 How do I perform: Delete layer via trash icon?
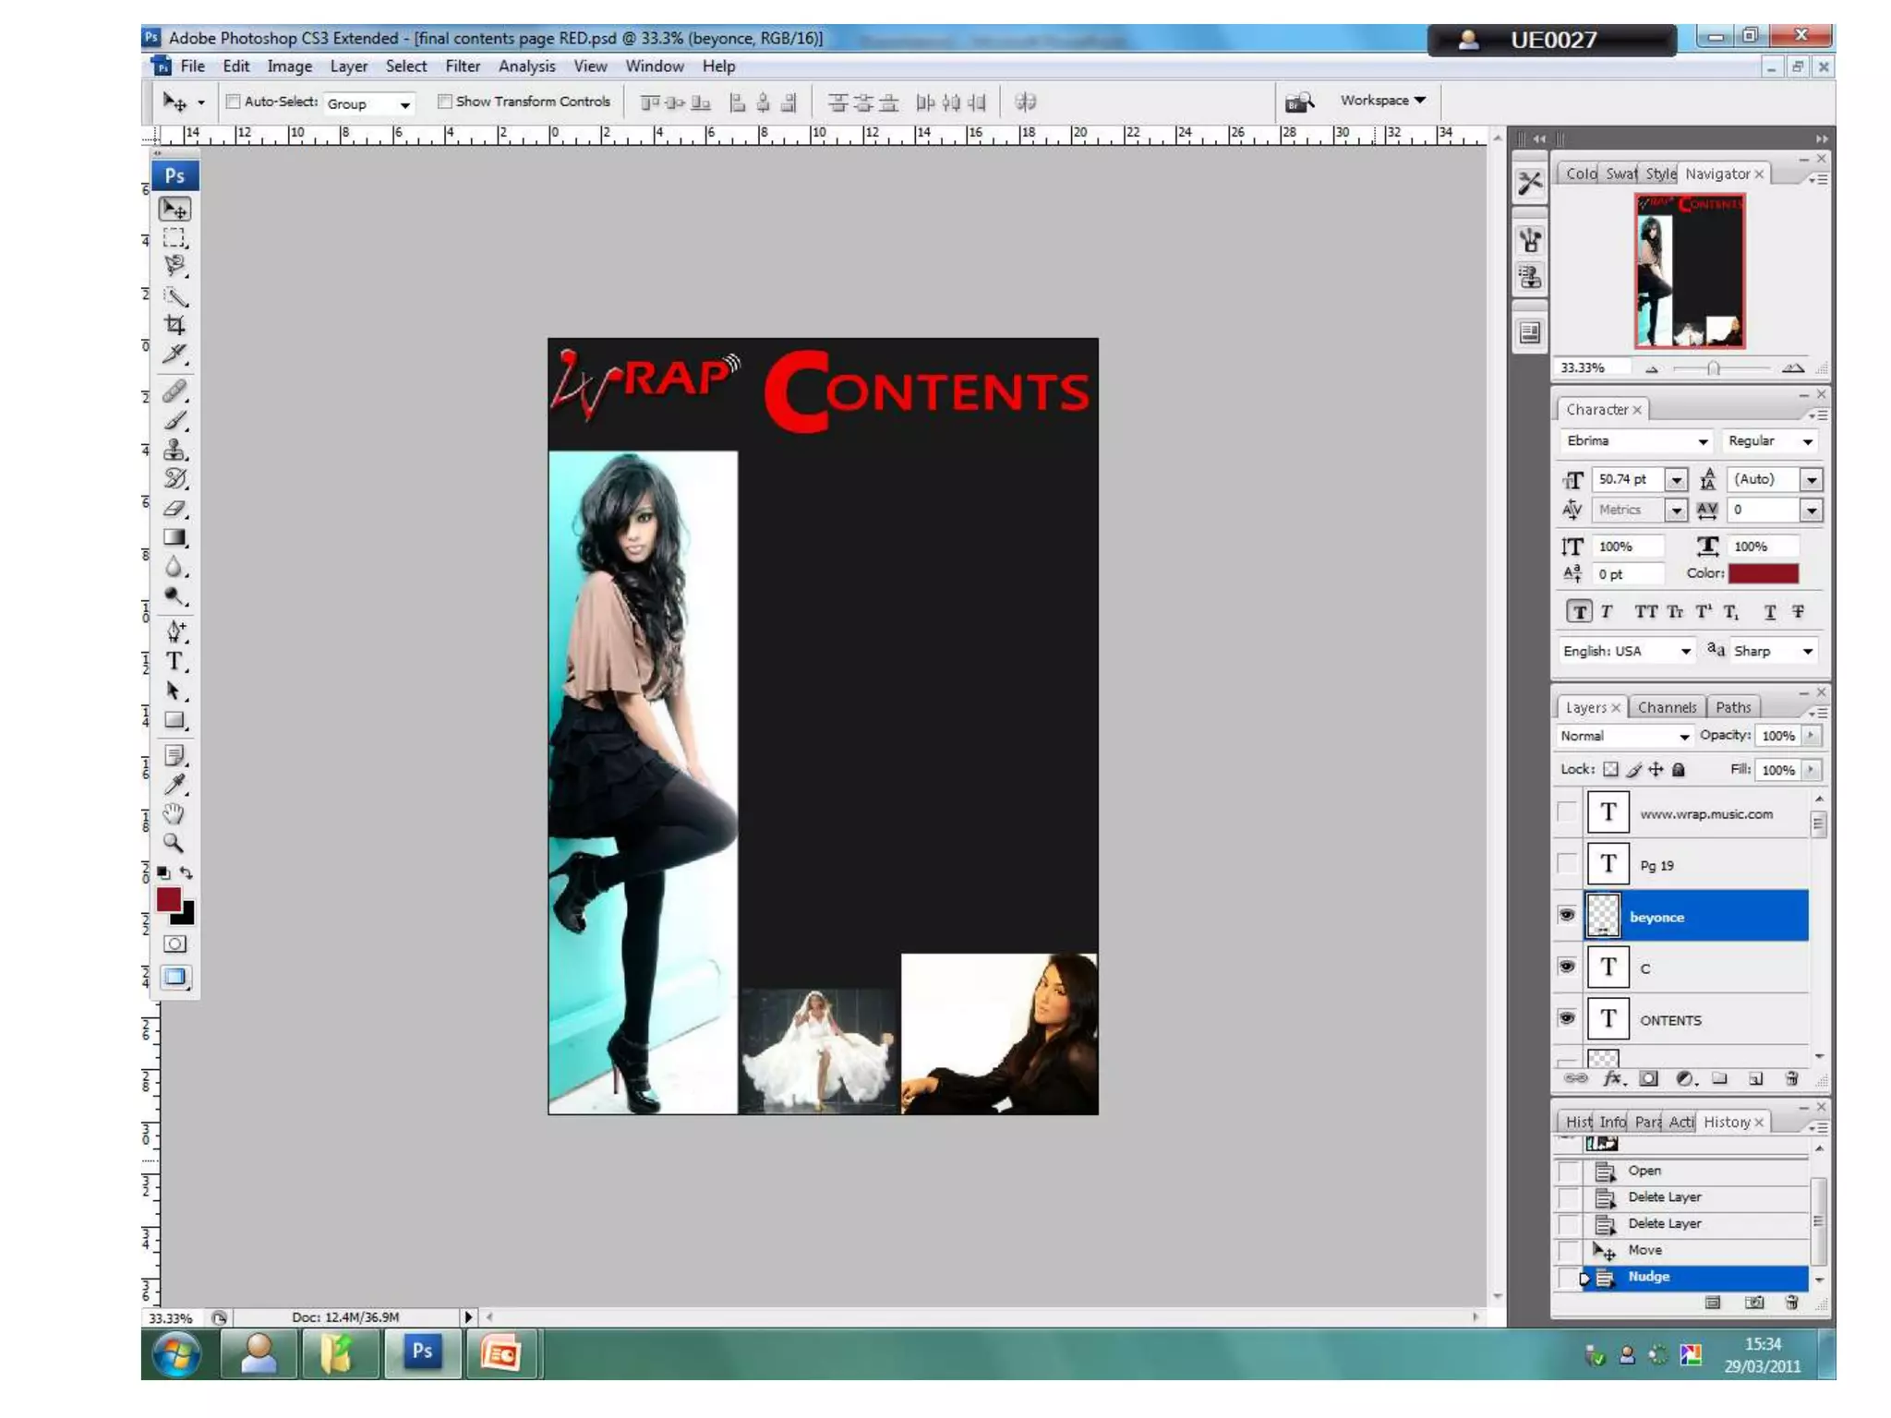coord(1791,1078)
